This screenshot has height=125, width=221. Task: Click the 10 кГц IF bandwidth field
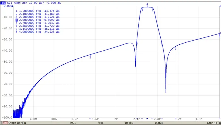(x=129, y=123)
